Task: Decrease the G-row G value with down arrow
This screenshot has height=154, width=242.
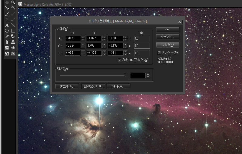Action: coord(104,47)
